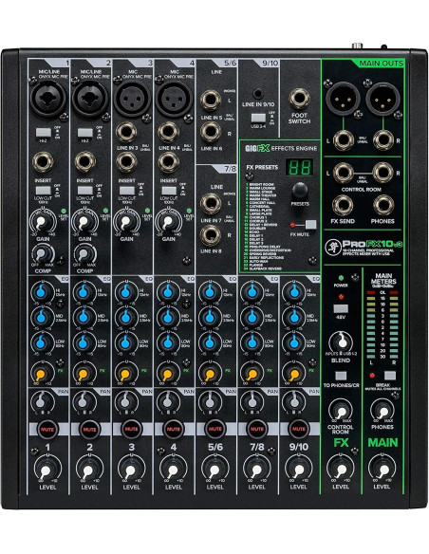This screenshot has height=554, width=429.
Task: Click the LINE IN 9/10 mini jack
Action: [259, 94]
